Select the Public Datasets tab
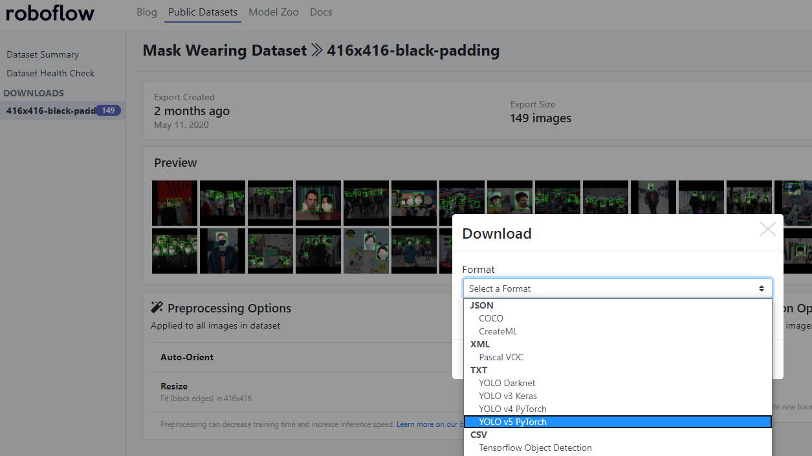The height and width of the screenshot is (456, 812). click(x=203, y=12)
